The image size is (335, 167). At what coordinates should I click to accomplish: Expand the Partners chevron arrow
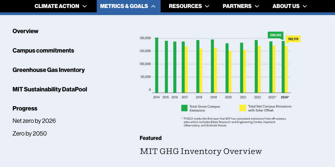click(257, 6)
